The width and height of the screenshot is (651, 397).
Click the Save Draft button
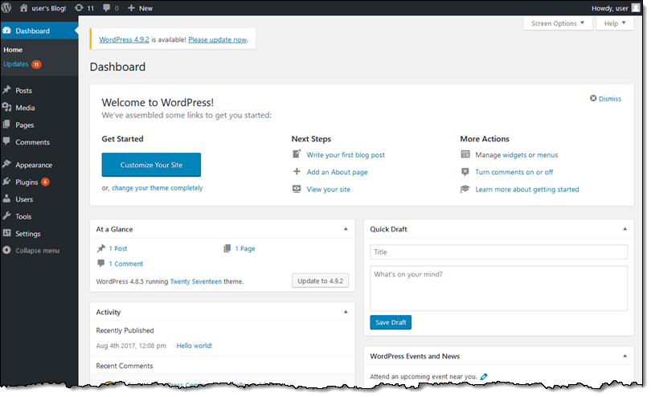point(391,322)
